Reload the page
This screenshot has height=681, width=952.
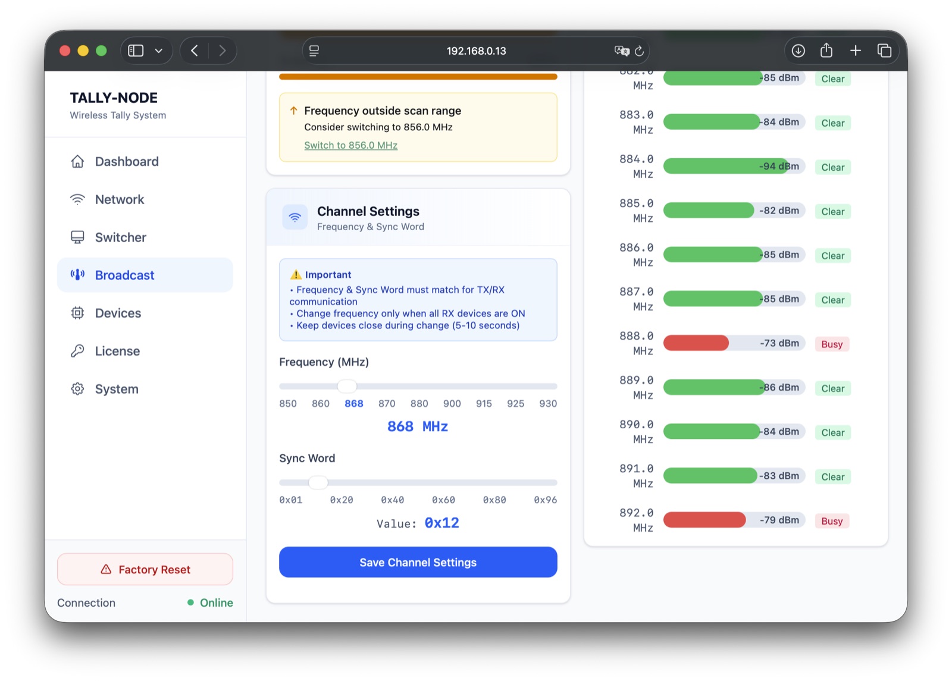click(640, 51)
